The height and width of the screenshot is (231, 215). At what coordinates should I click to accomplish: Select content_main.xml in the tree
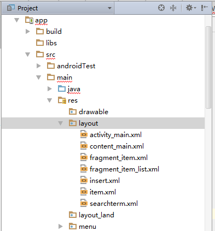pyautogui.click(x=117, y=146)
